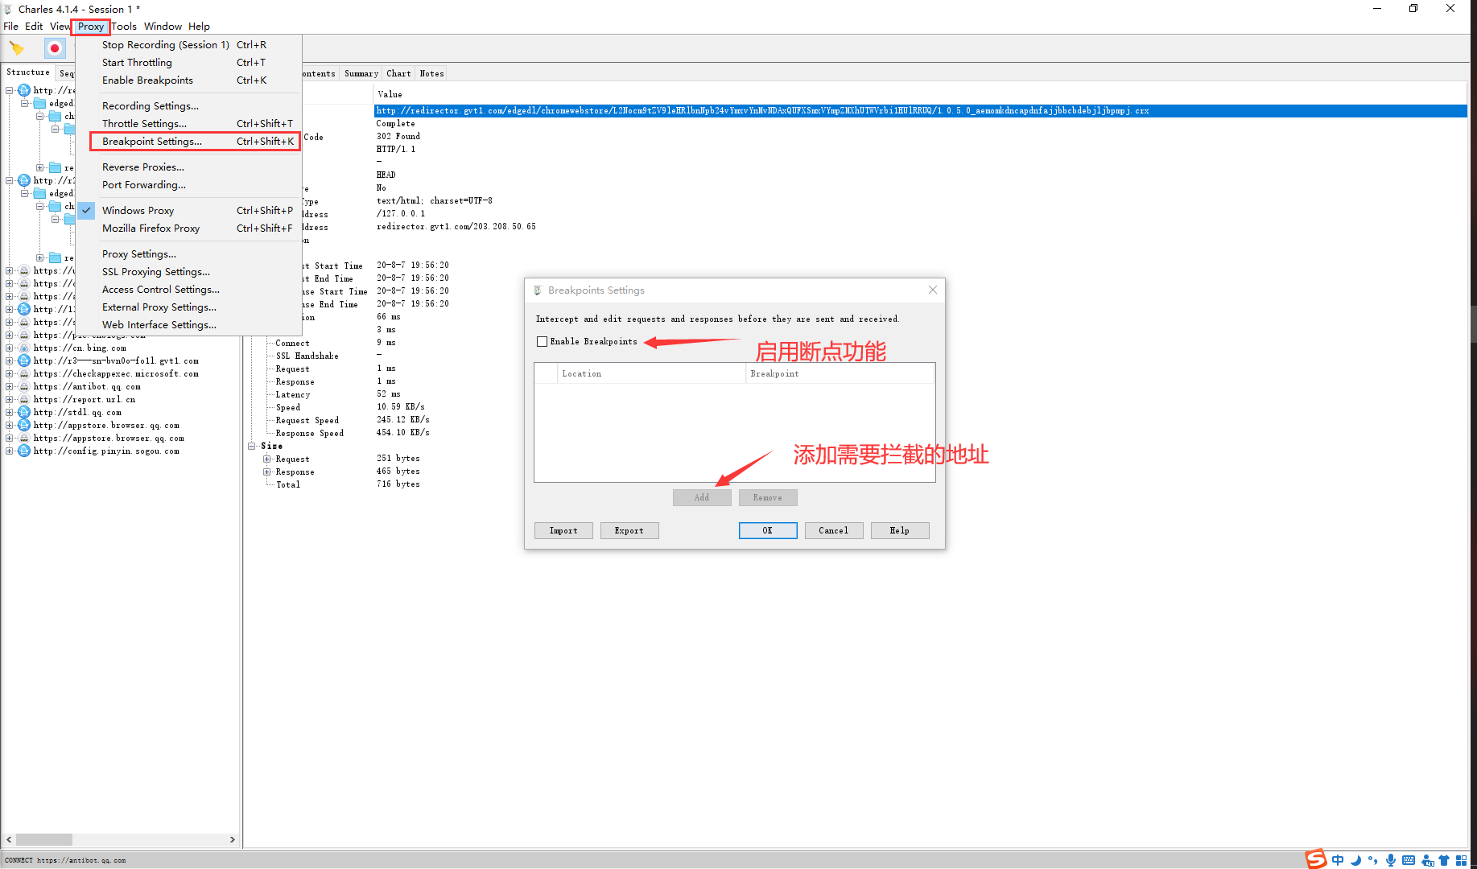Open the Sogou toolbox grid icon
The width and height of the screenshot is (1477, 869).
click(x=1462, y=860)
